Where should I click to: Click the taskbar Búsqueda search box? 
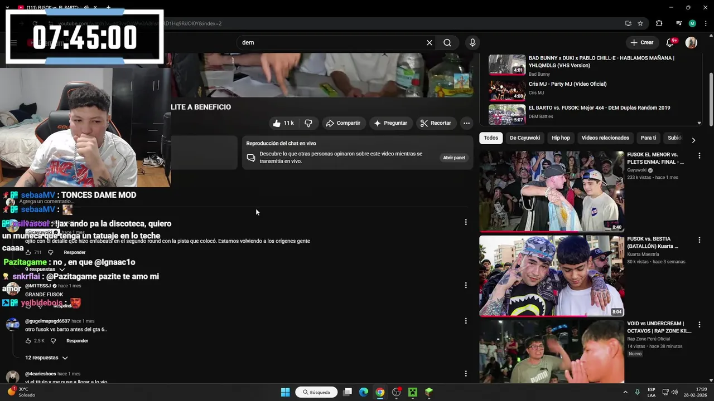tap(317, 392)
